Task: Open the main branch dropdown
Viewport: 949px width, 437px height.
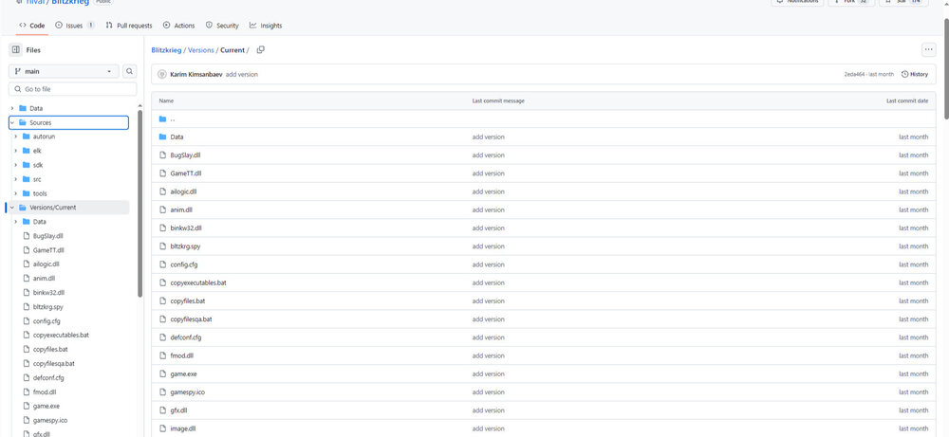Action: point(64,71)
